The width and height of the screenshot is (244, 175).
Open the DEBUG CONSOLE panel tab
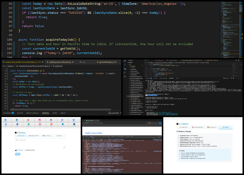(x=32, y=113)
